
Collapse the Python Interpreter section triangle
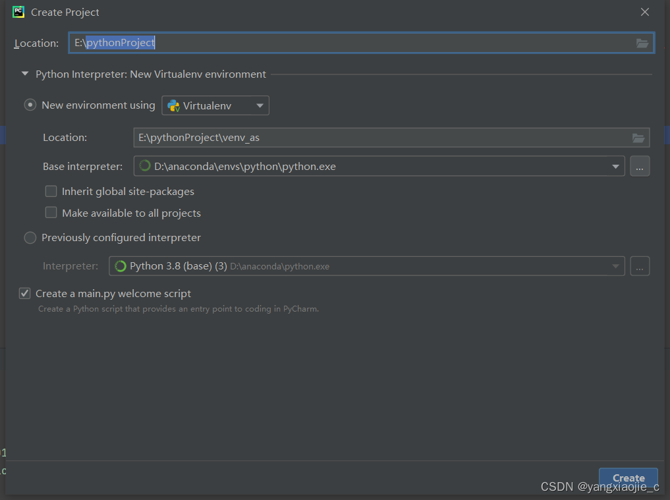point(25,74)
